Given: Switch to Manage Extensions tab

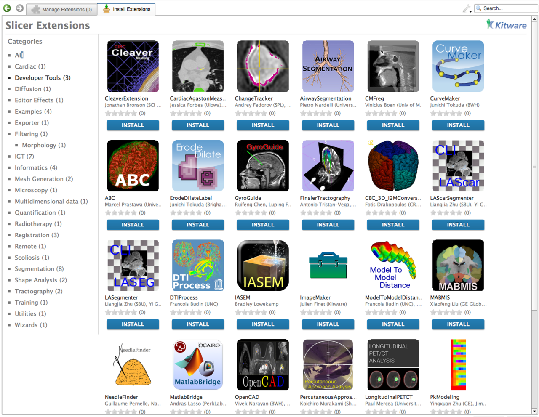Looking at the screenshot, I should tap(62, 9).
